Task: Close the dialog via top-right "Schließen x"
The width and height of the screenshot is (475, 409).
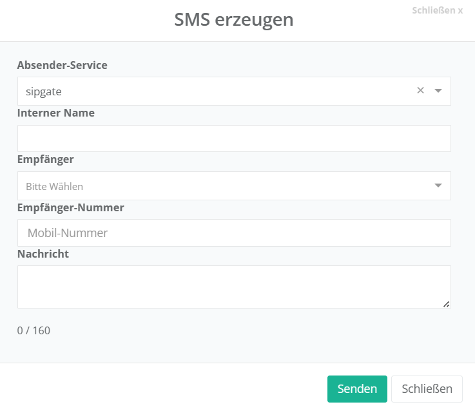Action: pos(437,11)
